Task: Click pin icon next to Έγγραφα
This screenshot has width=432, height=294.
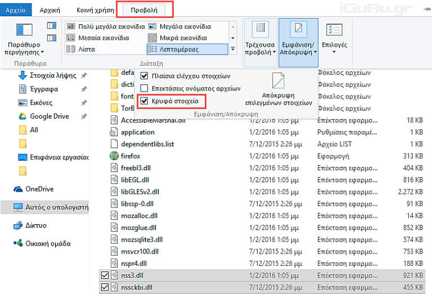Action: (x=84, y=89)
